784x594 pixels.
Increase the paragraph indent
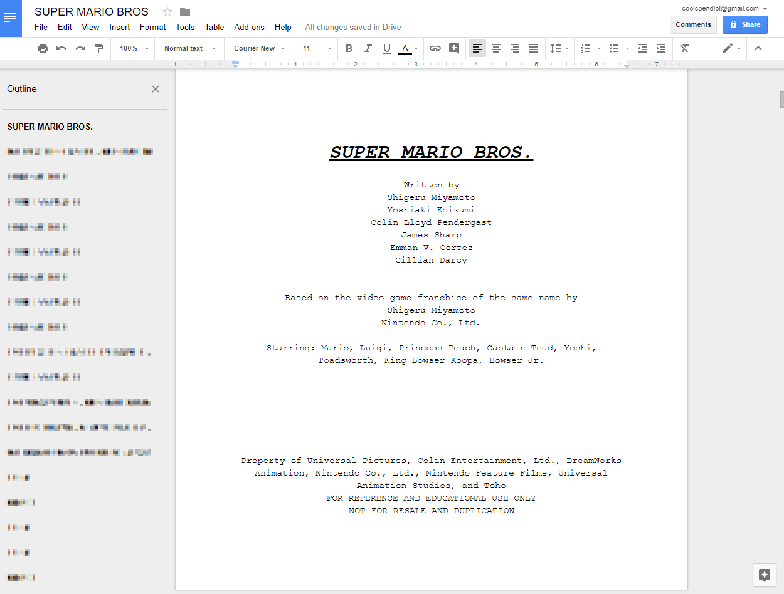[661, 48]
